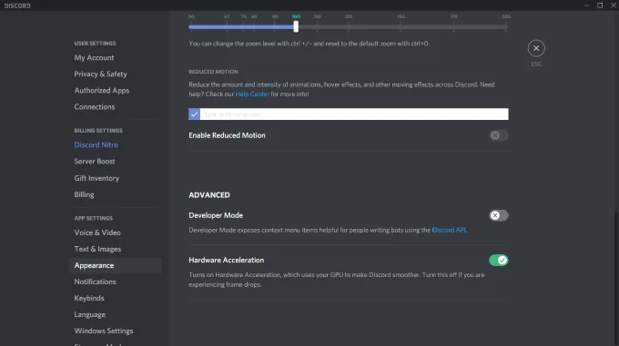This screenshot has width=619, height=346.
Task: Go to Authorized Apps
Action: [x=101, y=91]
